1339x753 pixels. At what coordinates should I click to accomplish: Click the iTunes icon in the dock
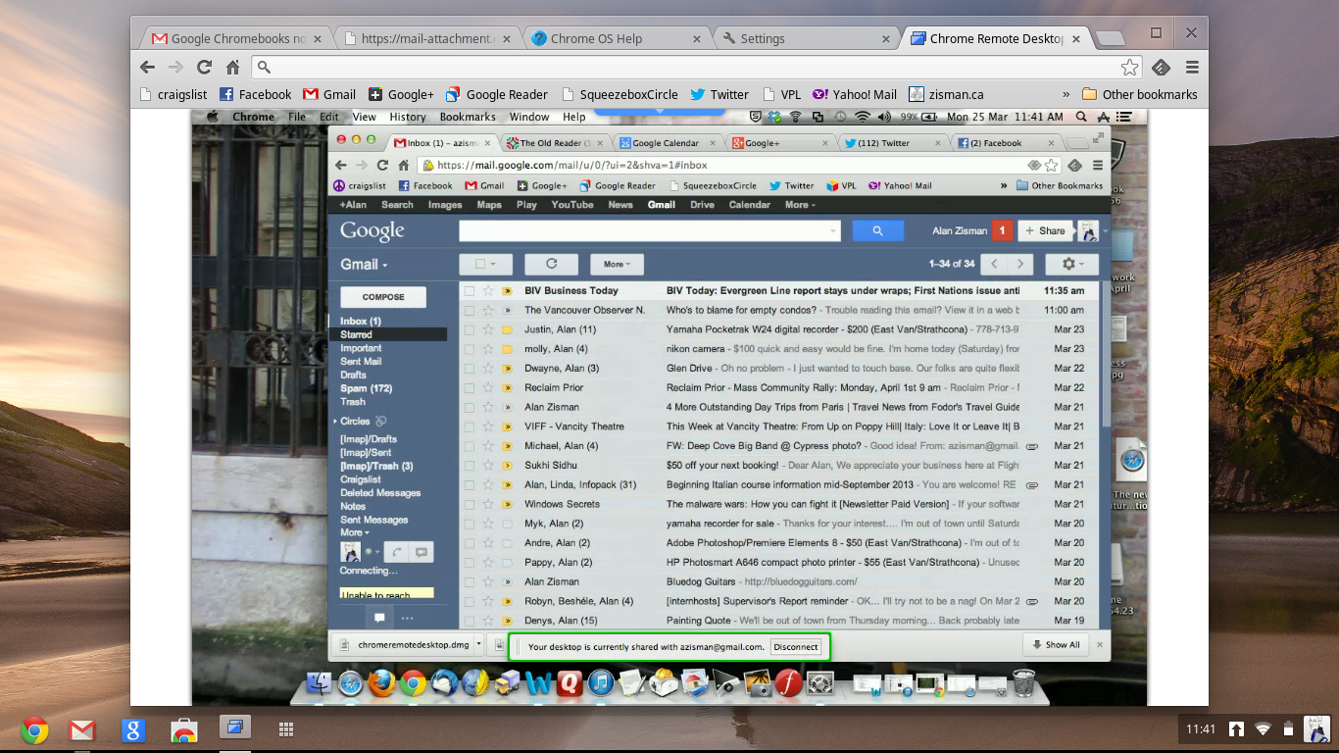coord(601,683)
